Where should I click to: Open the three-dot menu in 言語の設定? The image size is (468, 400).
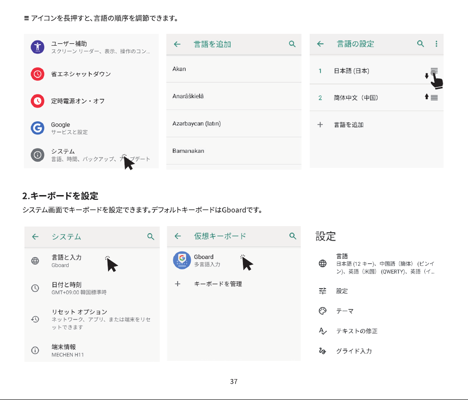click(437, 44)
